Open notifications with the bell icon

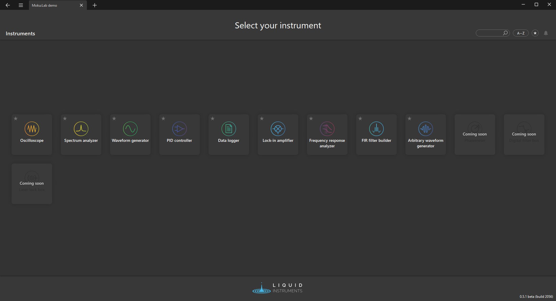pos(546,33)
